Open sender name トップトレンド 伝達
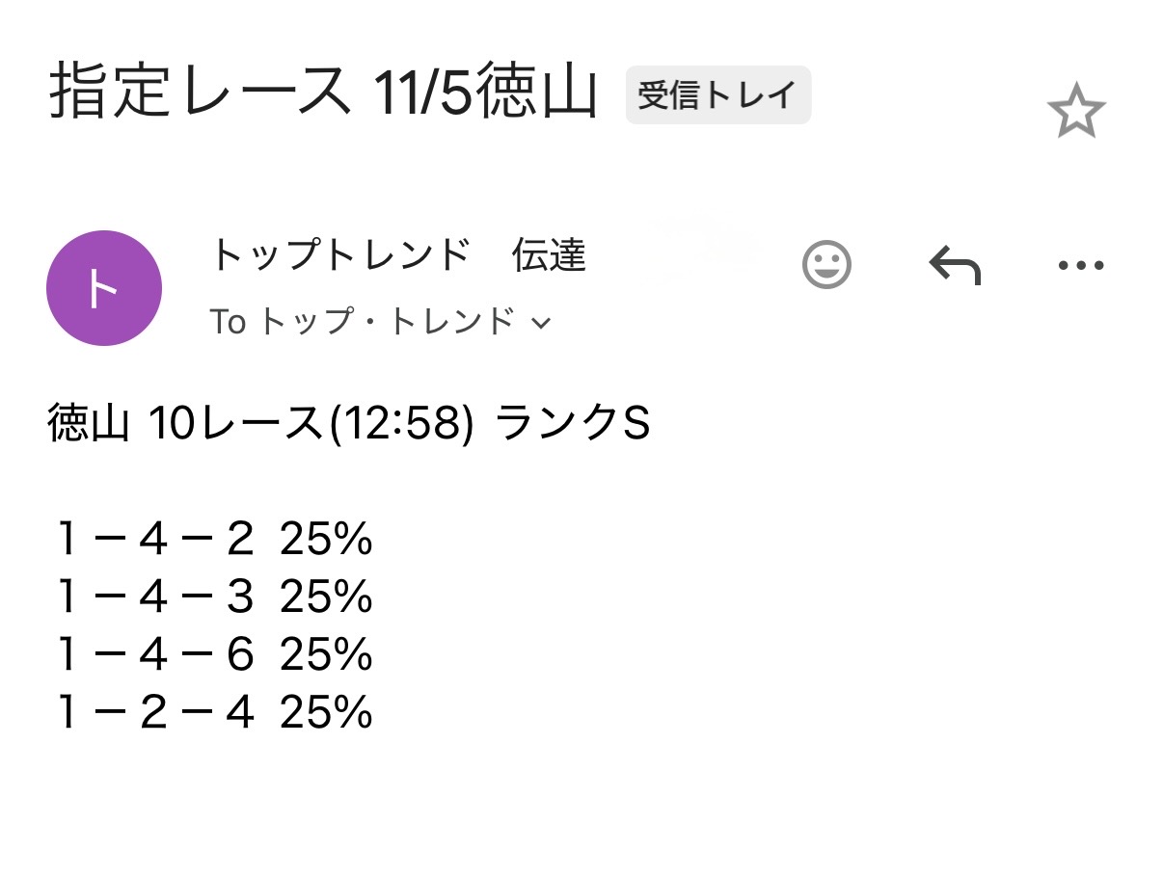 point(397,255)
